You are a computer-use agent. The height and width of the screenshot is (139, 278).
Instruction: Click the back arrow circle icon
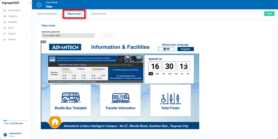click(39, 5)
